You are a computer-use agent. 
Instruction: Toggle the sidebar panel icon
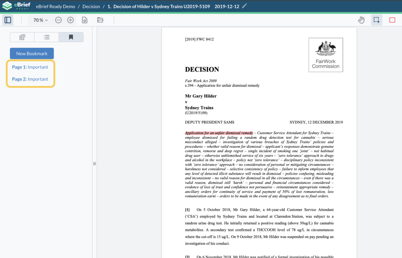pyautogui.click(x=8, y=20)
